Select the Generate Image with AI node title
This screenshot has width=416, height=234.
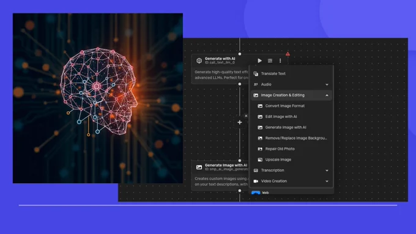(226, 165)
